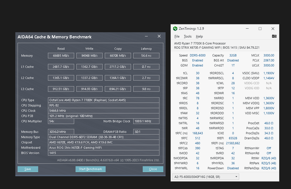Click the CPU Stepping RPL-B2 field
The height and width of the screenshot is (189, 291).
104,105
